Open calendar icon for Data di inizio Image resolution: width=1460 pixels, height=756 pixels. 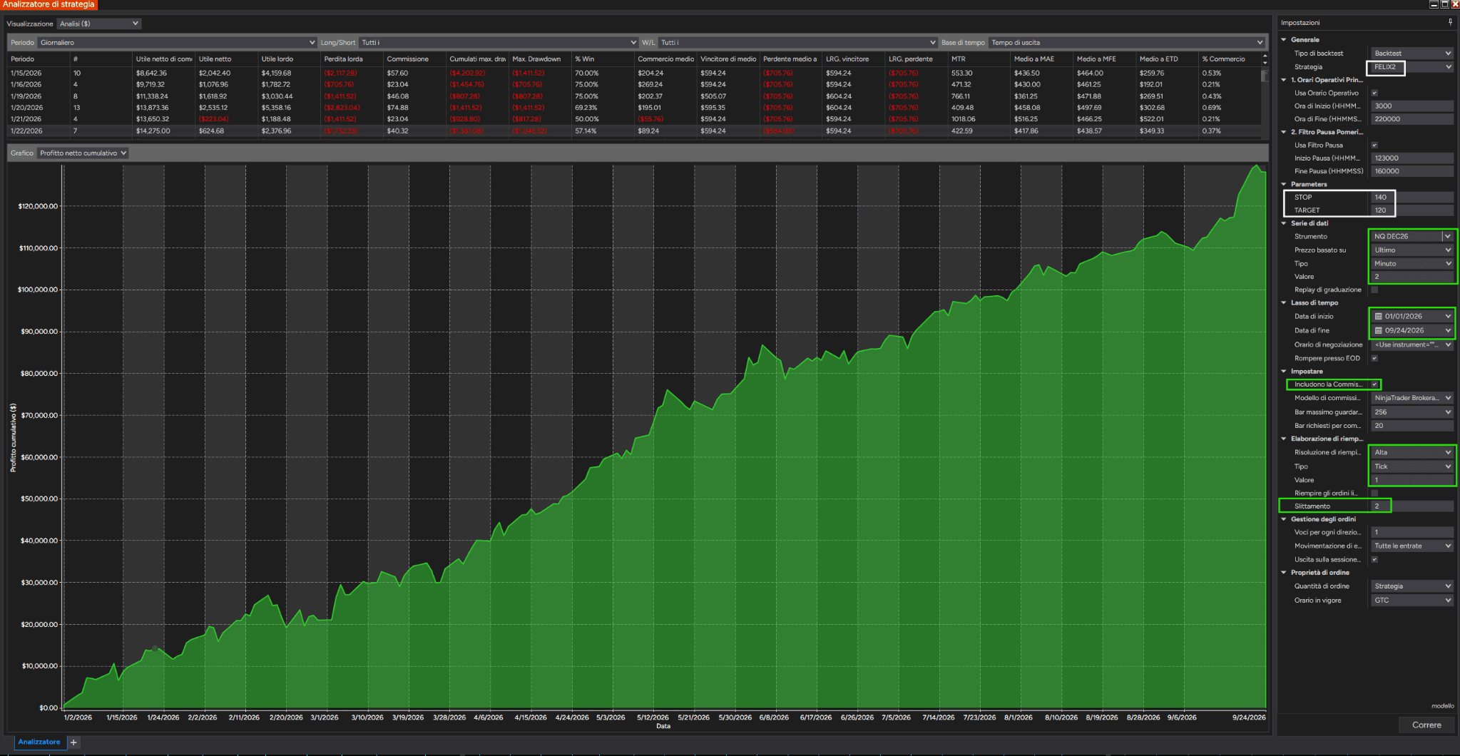[x=1379, y=316]
